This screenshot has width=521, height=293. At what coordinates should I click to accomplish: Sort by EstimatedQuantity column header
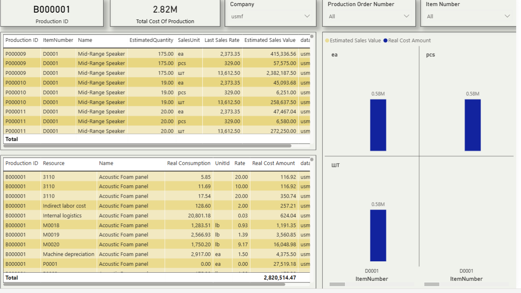click(x=151, y=40)
